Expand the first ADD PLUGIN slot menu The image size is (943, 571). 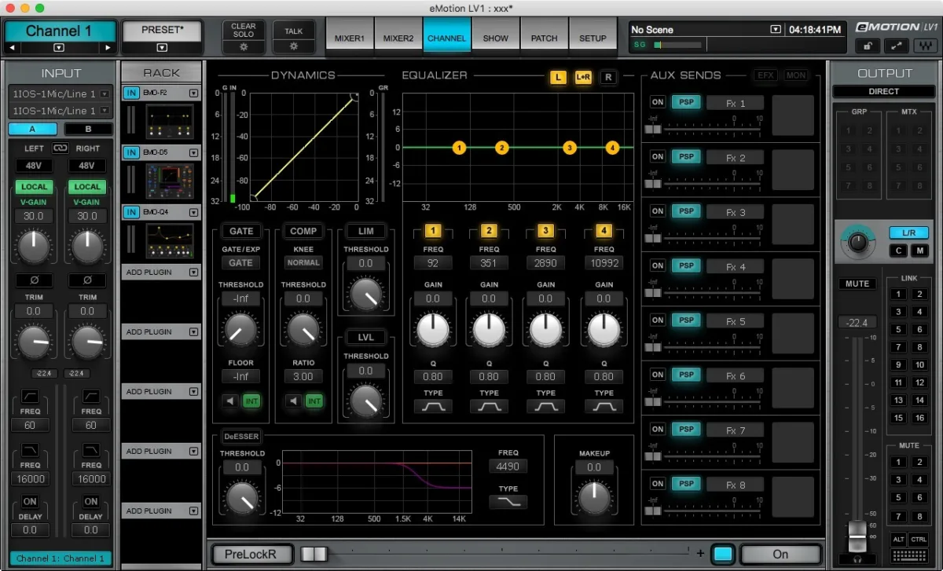[x=194, y=272]
